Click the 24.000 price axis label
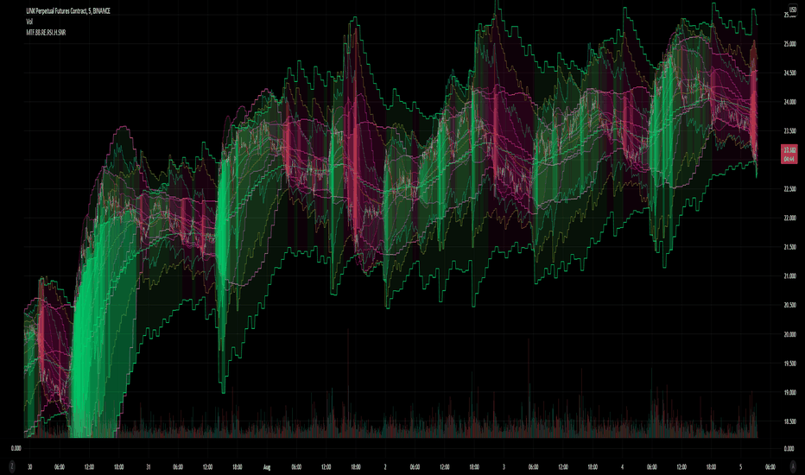Screen dimensions: 805x475 [789, 102]
